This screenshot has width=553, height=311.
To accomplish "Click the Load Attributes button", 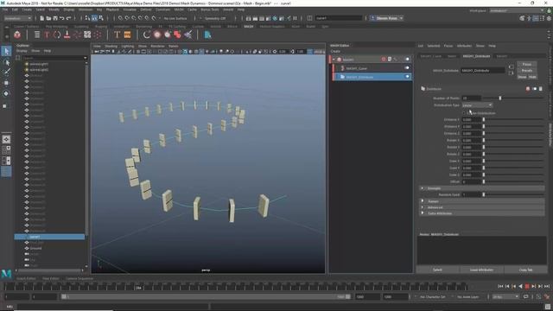I will click(481, 270).
